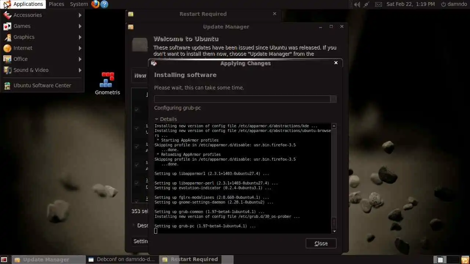The width and height of the screenshot is (470, 264).
Task: Close the Applying Changes dialog with X
Action: point(336,63)
